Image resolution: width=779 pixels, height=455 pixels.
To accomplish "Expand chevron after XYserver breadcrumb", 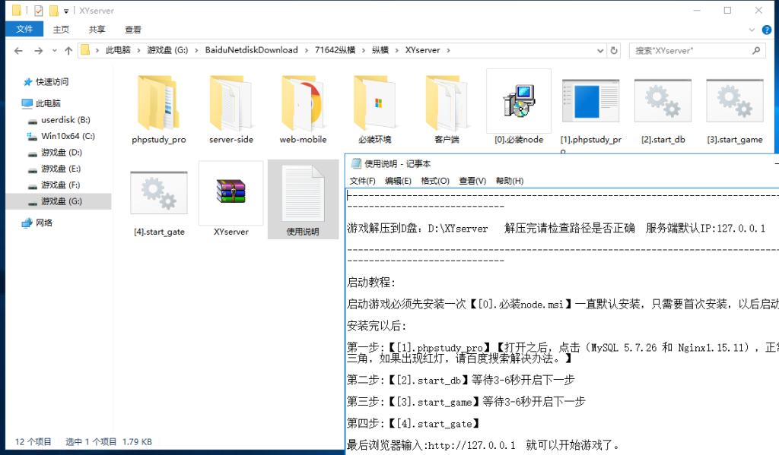I will point(449,51).
